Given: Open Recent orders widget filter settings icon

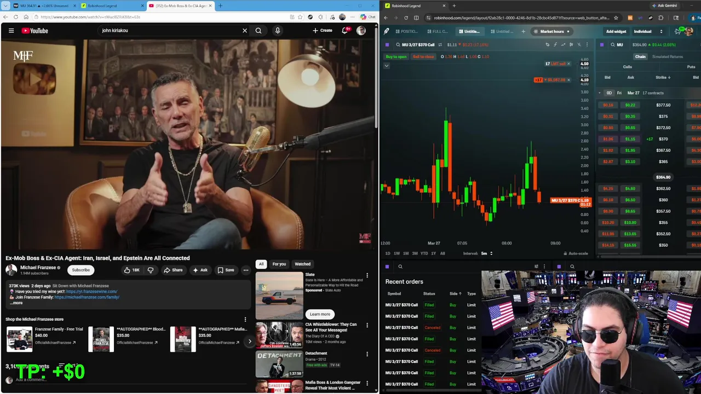Looking at the screenshot, I should click(x=536, y=266).
